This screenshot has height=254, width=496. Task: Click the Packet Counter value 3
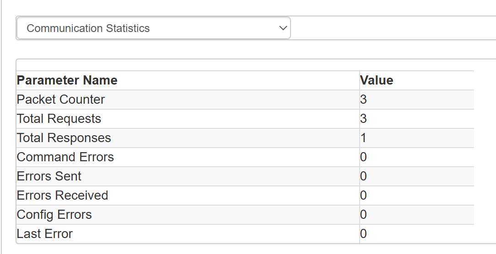pyautogui.click(x=363, y=100)
